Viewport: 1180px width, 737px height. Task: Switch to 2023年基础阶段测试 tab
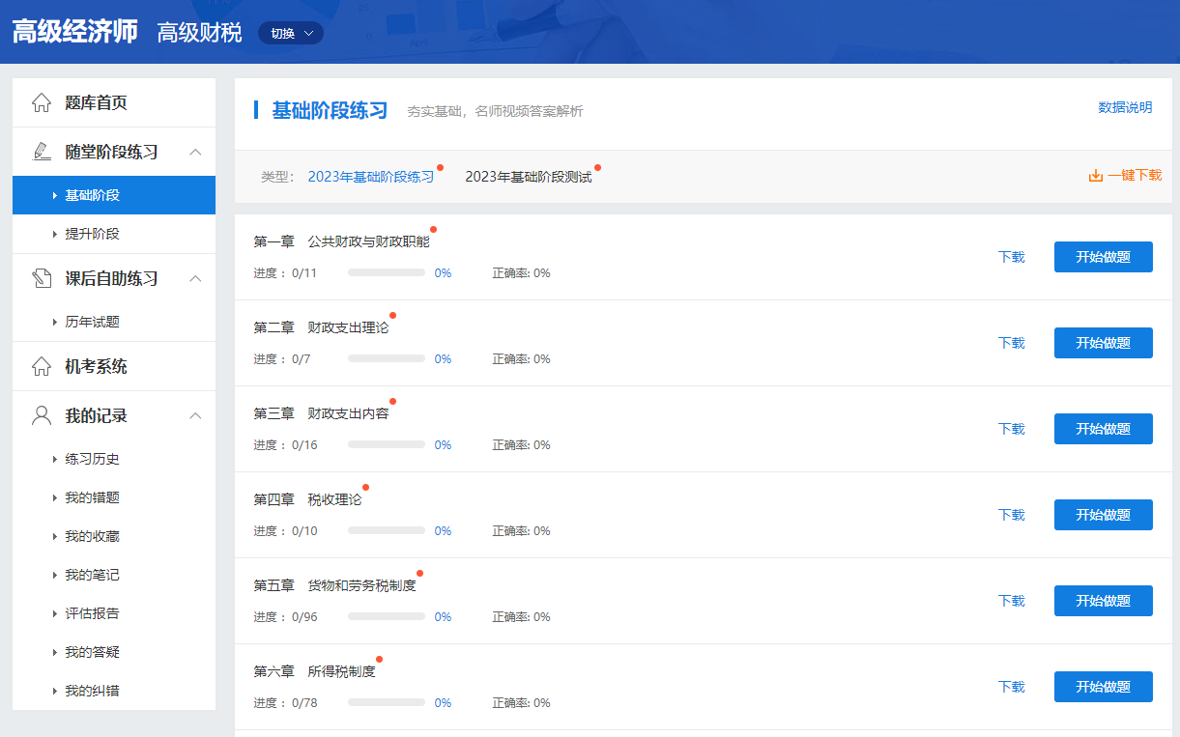coord(528,177)
